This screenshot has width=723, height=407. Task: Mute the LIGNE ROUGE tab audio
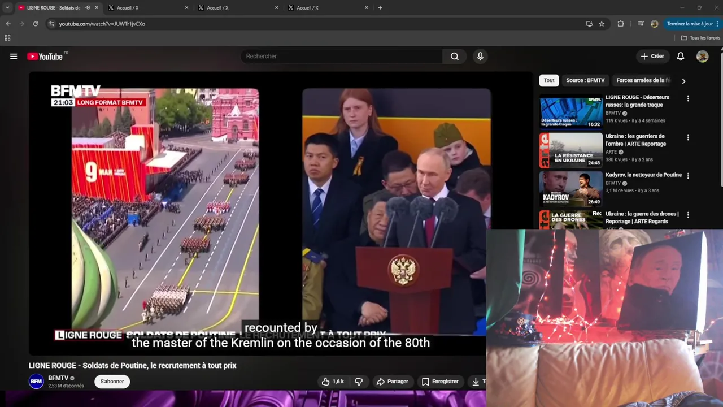88,8
